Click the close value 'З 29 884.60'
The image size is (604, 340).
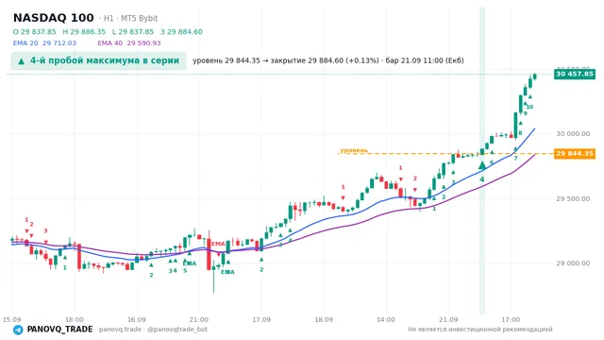point(181,31)
